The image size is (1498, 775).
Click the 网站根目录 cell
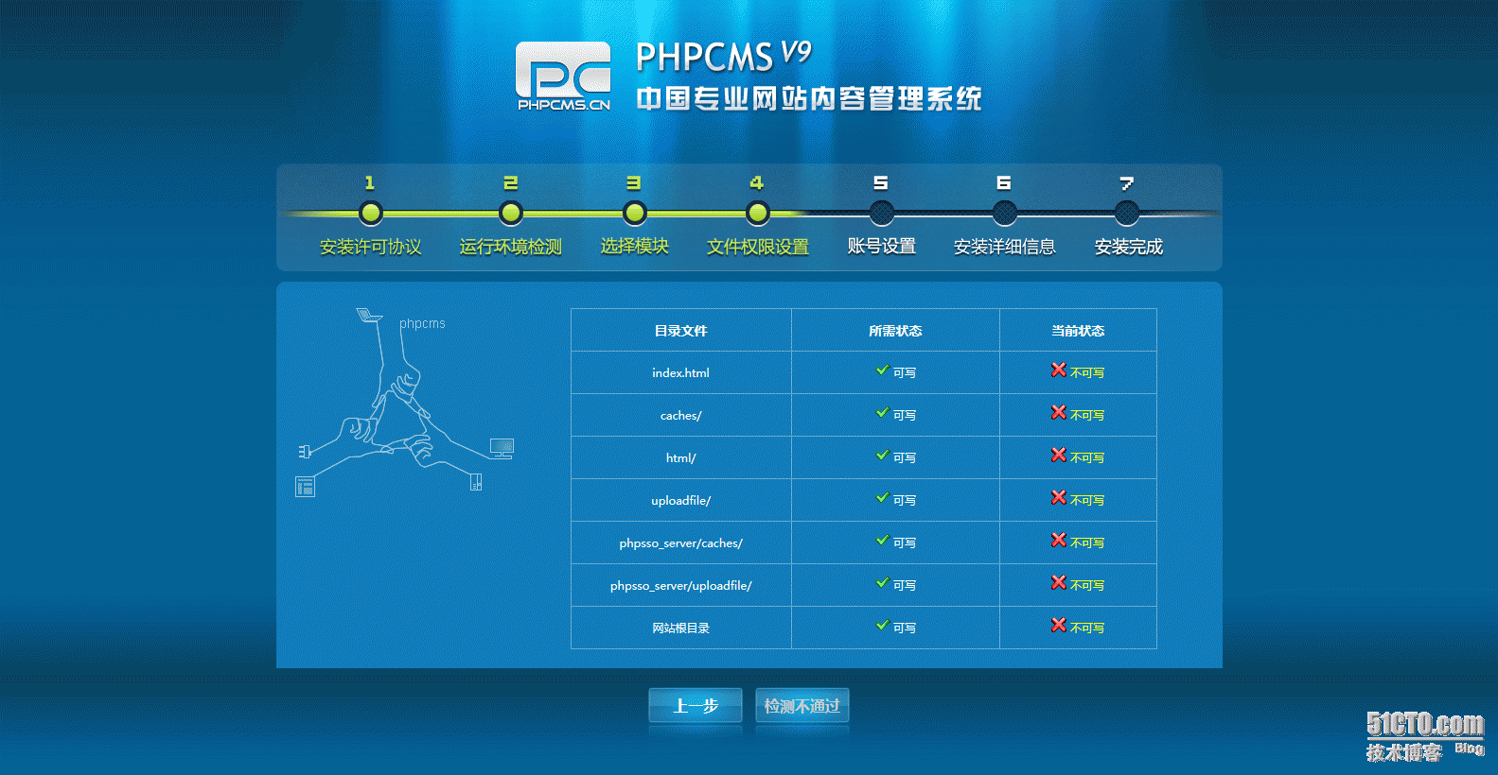(681, 629)
